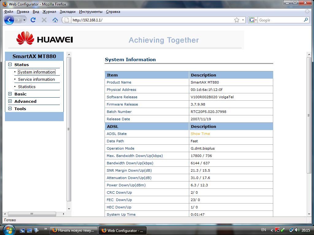This screenshot has height=235, width=314.
Task: Click the main page scroll down arrow
Action: 309,214
